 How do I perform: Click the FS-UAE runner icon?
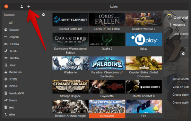(x=6, y=51)
